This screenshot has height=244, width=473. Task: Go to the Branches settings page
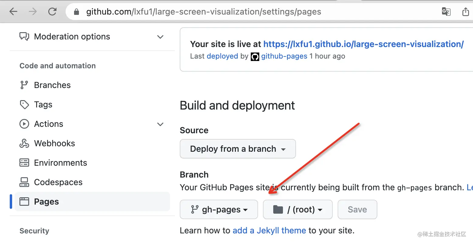92,85
